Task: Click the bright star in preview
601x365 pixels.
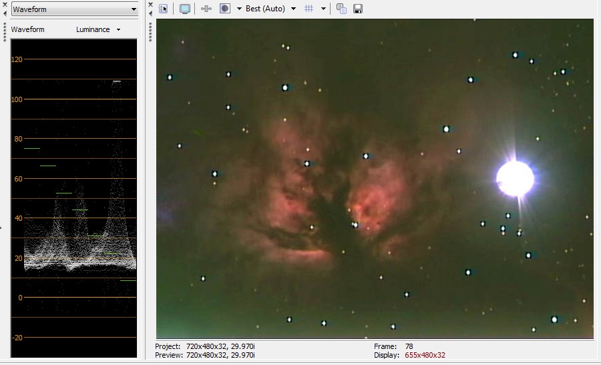Action: tap(515, 178)
